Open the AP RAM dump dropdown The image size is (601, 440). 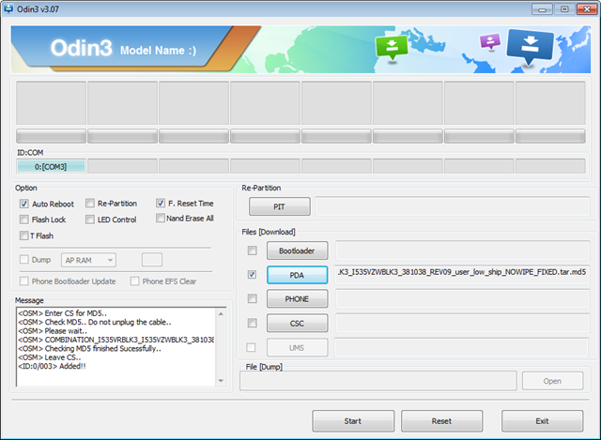pos(88,260)
